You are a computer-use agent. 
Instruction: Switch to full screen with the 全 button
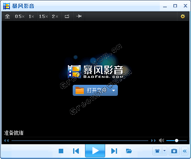tap(7, 16)
